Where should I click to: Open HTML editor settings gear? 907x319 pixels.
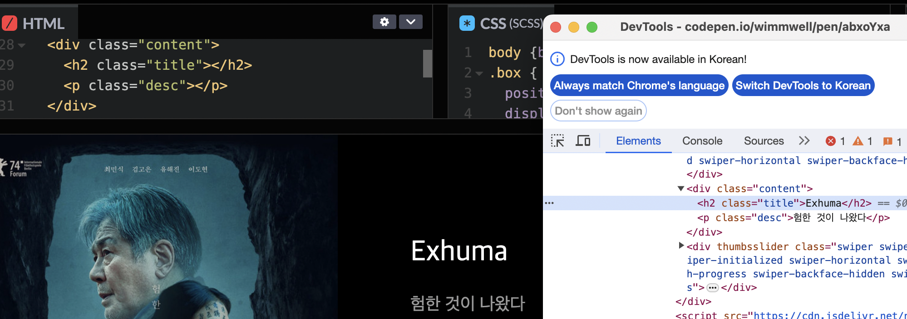(x=384, y=22)
